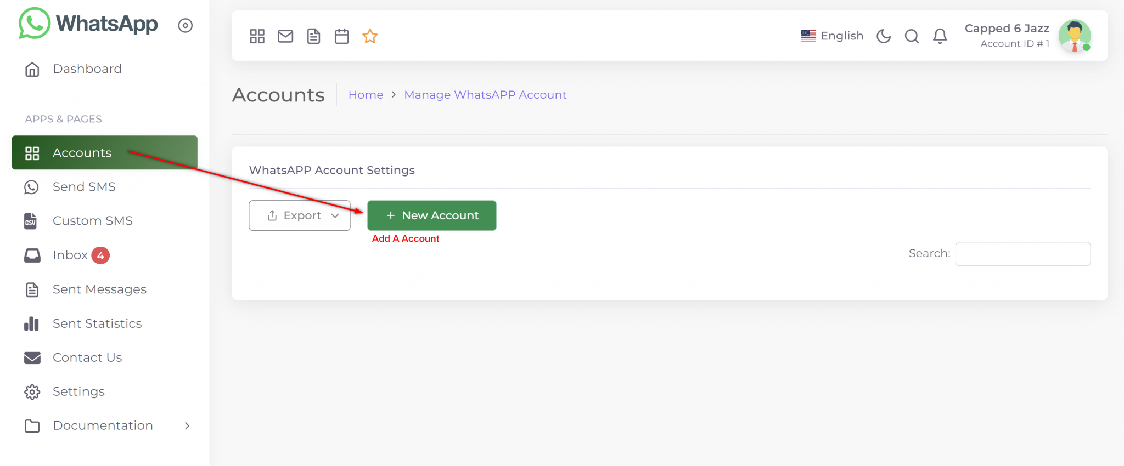The image size is (1124, 466).
Task: Click the document icon in top toolbar
Action: pyautogui.click(x=313, y=36)
